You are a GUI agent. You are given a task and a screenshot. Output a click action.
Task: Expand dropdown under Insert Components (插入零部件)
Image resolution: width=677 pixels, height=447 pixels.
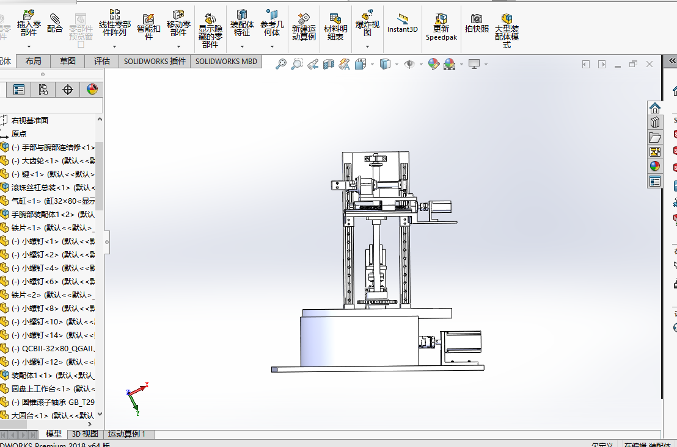29,46
